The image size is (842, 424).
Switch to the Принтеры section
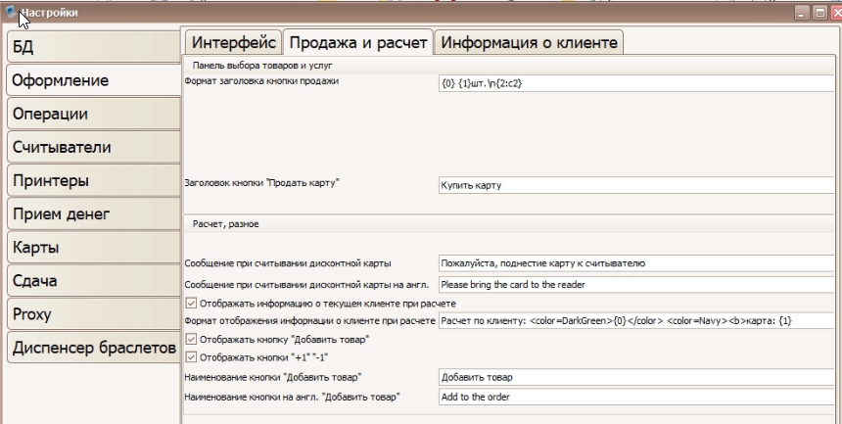click(x=93, y=180)
